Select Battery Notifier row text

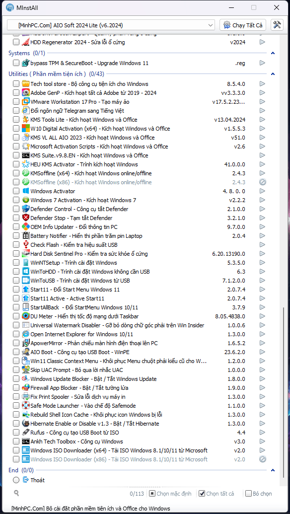[86, 236]
